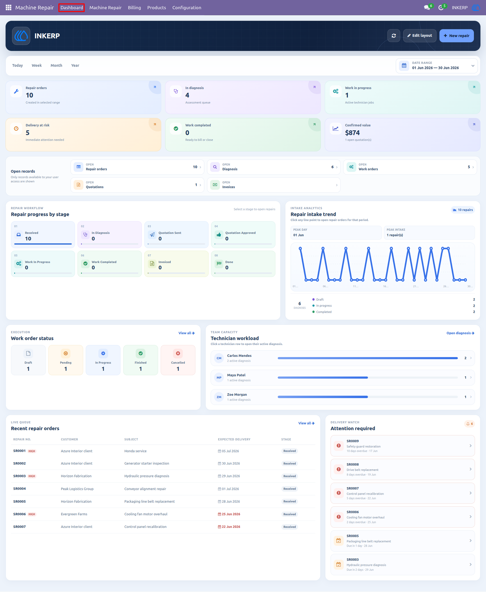Expand the SR0008 attention item chevron
The width and height of the screenshot is (486, 592).
tap(470, 469)
